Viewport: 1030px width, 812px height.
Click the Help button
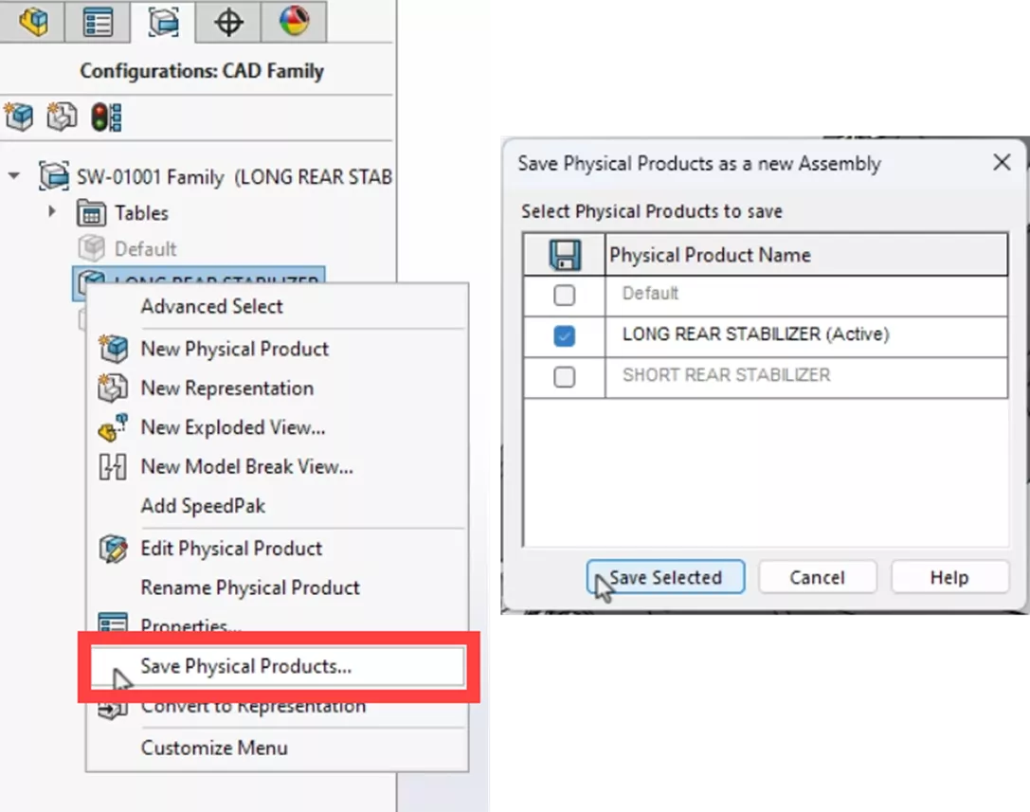pos(949,577)
